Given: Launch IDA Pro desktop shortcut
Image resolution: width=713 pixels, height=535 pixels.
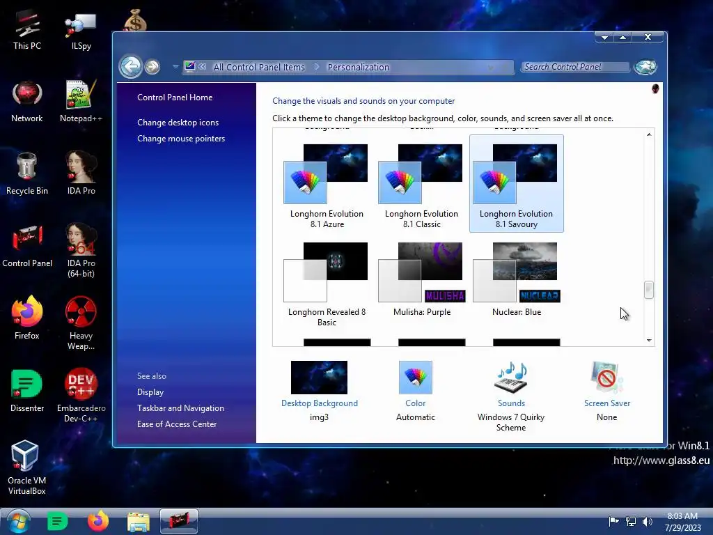Looking at the screenshot, I should point(81,174).
